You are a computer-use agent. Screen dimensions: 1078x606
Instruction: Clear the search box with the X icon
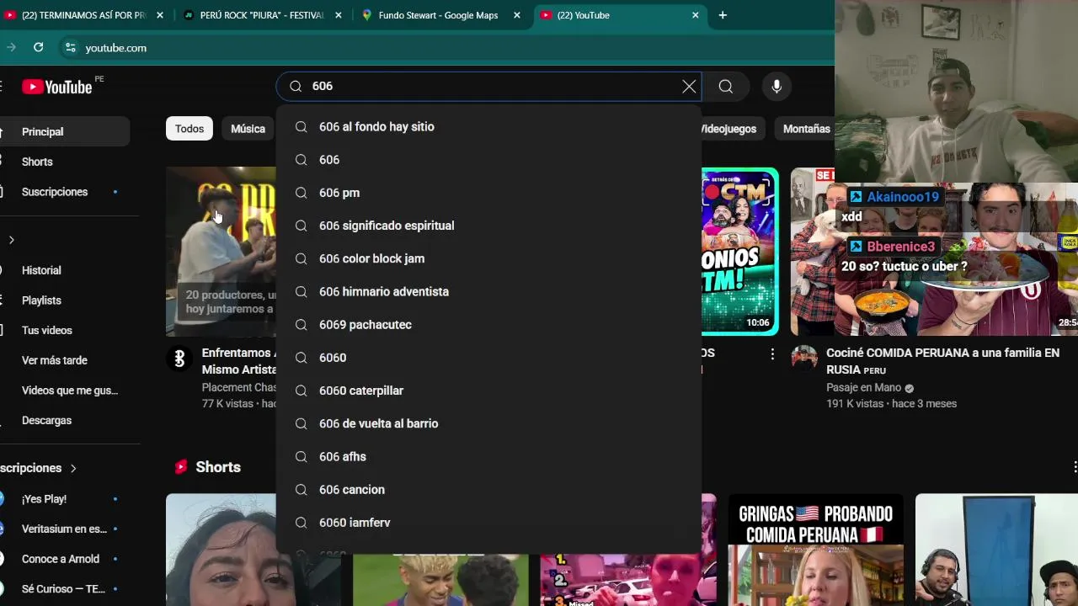point(689,86)
